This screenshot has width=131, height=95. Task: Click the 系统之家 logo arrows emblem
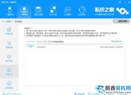click(x=122, y=11)
